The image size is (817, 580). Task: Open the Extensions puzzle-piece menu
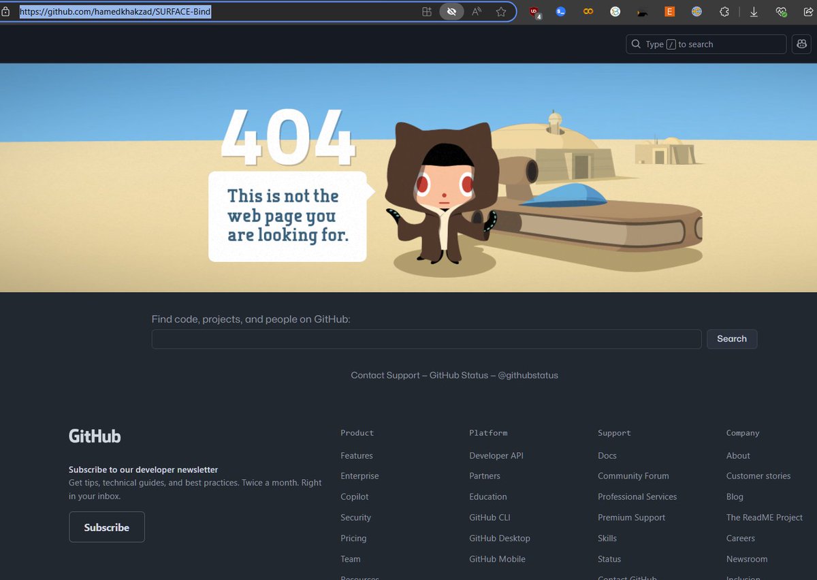click(x=724, y=12)
